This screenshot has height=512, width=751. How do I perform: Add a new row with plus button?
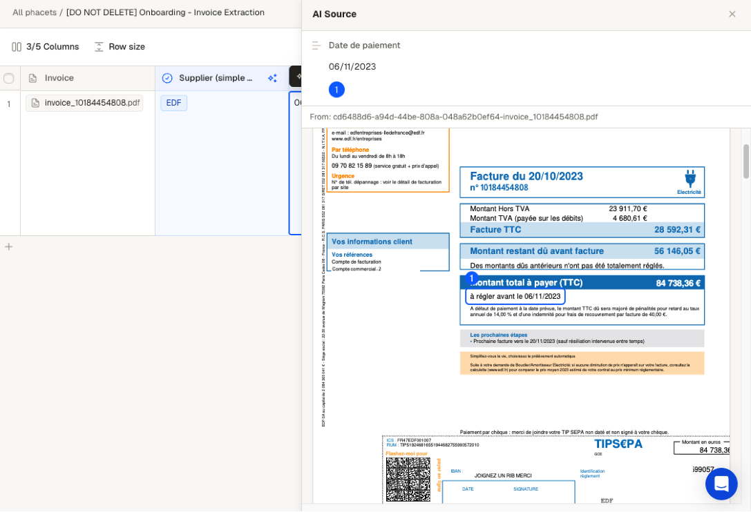click(x=8, y=247)
